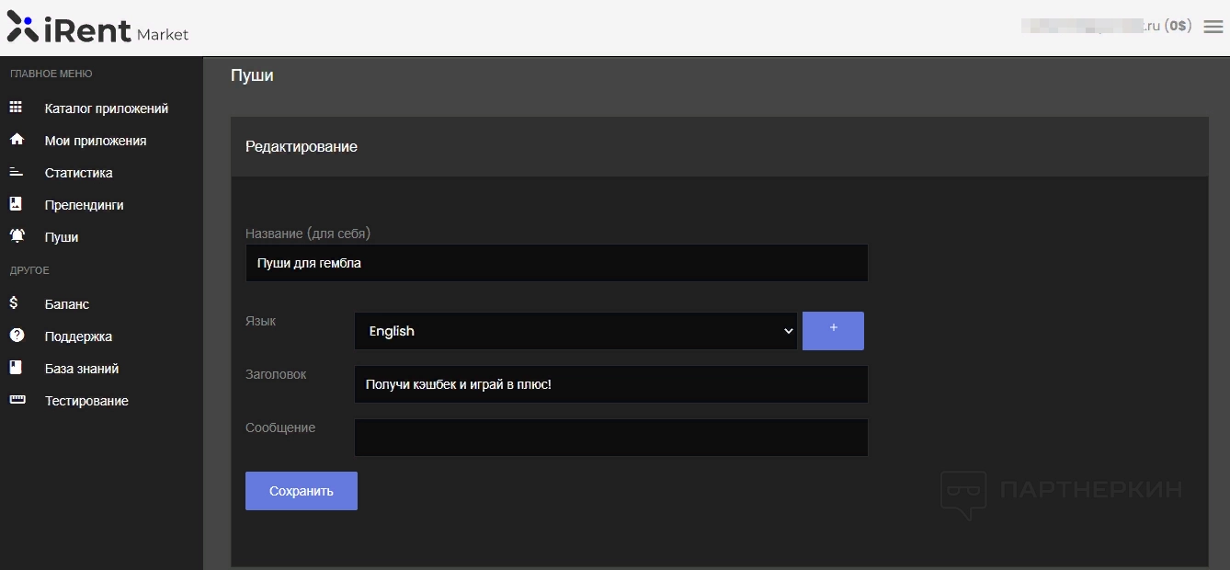This screenshot has width=1230, height=570.
Task: Click the Каталог приложений grid icon
Action: [16, 108]
